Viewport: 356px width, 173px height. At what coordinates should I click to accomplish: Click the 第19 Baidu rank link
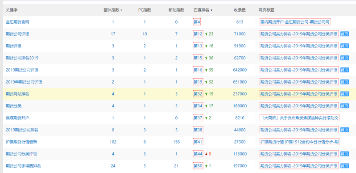click(x=198, y=82)
